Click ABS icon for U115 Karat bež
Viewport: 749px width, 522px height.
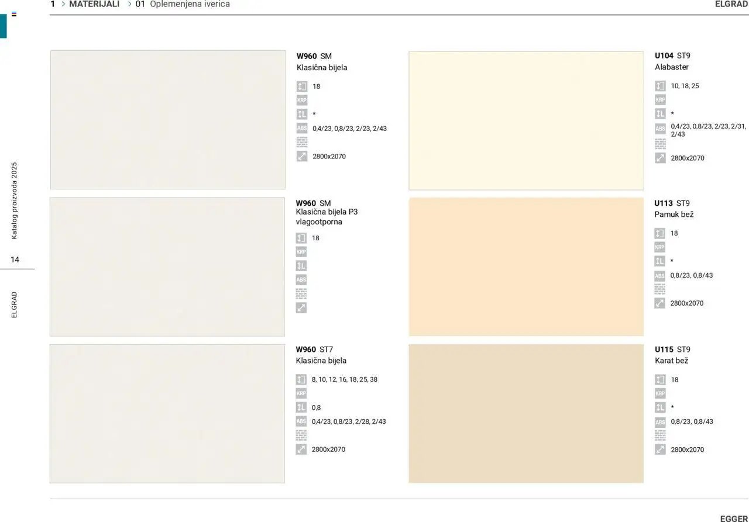[660, 421]
